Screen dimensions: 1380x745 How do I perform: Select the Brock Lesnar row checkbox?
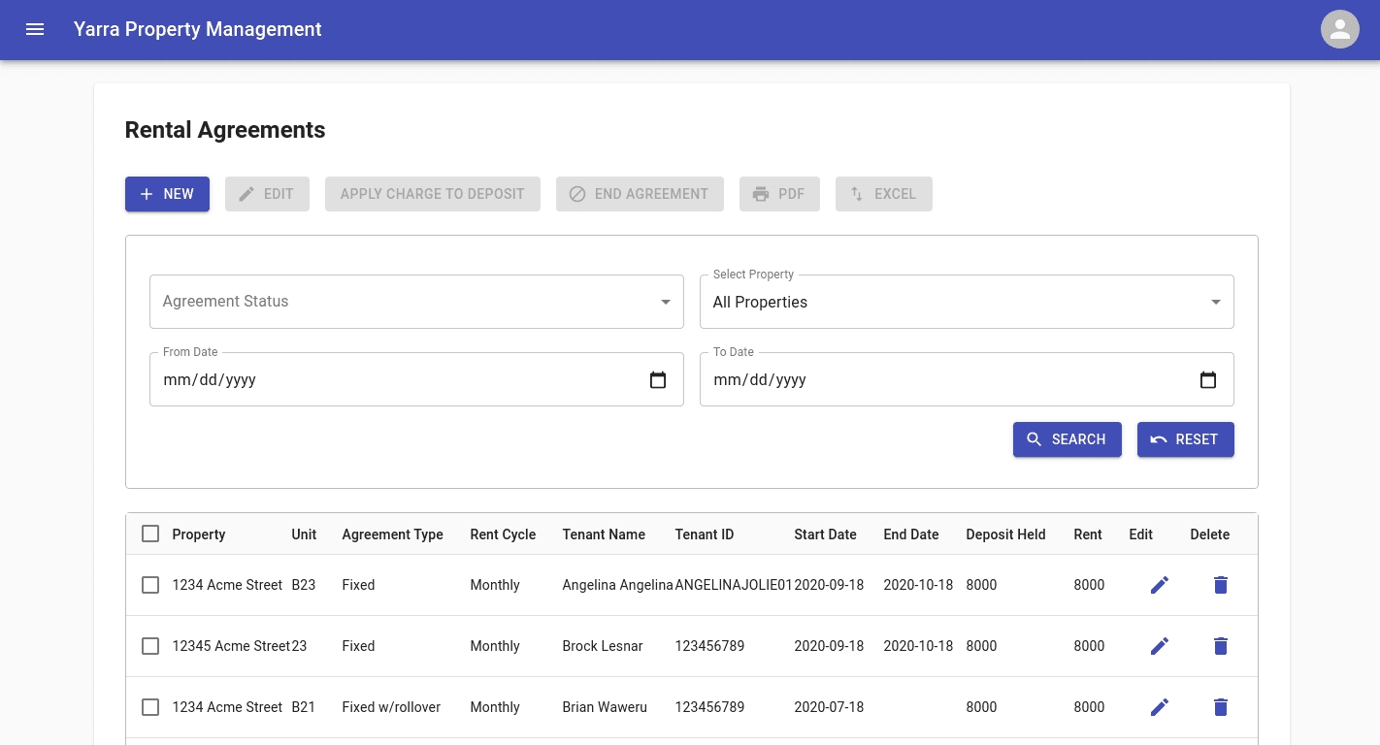click(150, 646)
